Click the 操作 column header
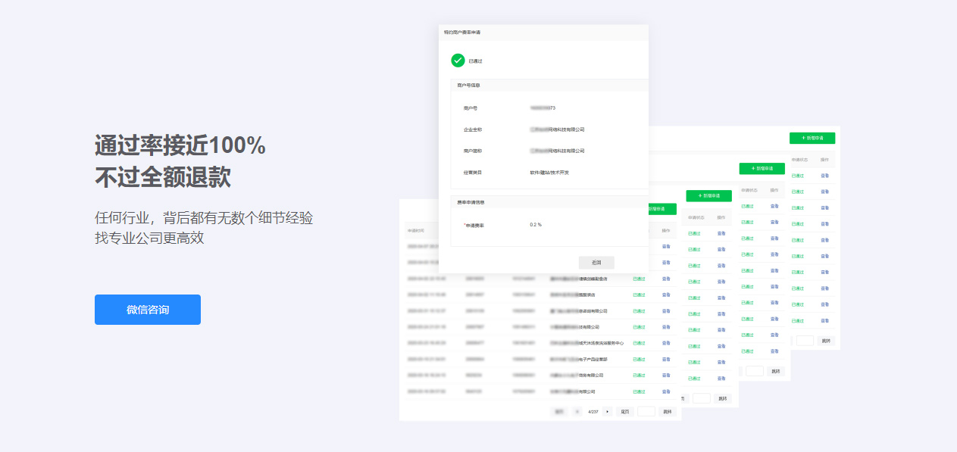Image resolution: width=957 pixels, height=452 pixels. [825, 160]
